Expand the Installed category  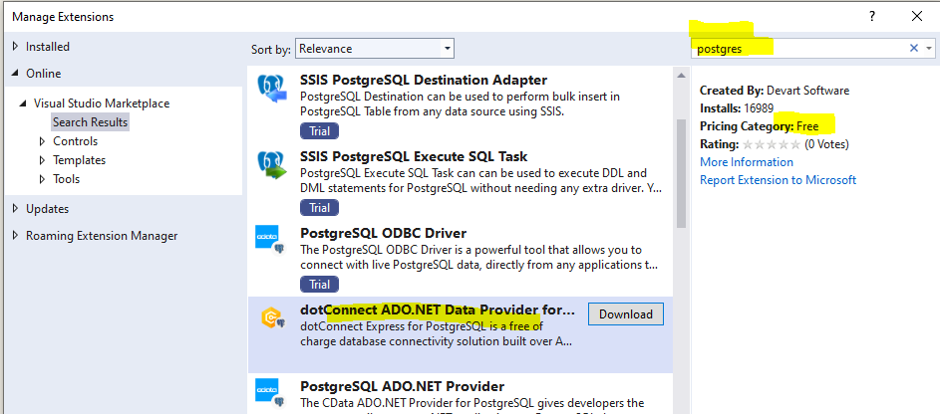pos(16,46)
